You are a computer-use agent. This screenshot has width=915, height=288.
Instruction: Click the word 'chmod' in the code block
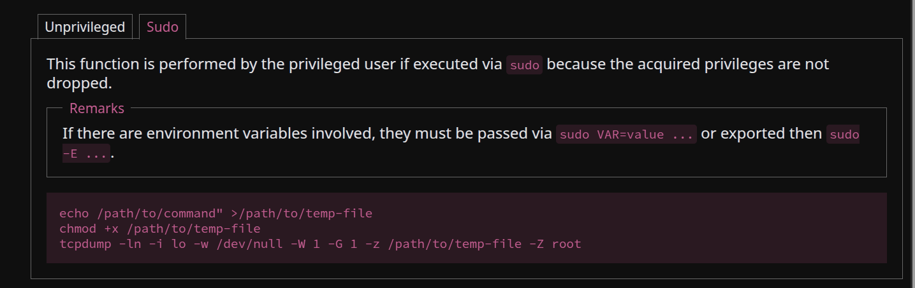click(x=78, y=228)
